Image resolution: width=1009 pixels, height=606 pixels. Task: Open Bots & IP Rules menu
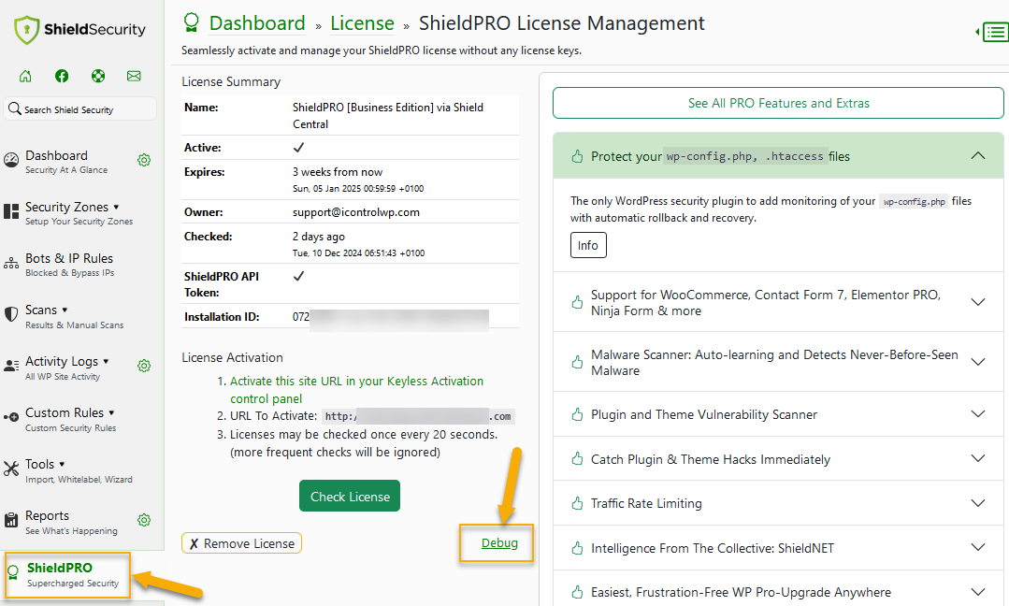pos(69,265)
